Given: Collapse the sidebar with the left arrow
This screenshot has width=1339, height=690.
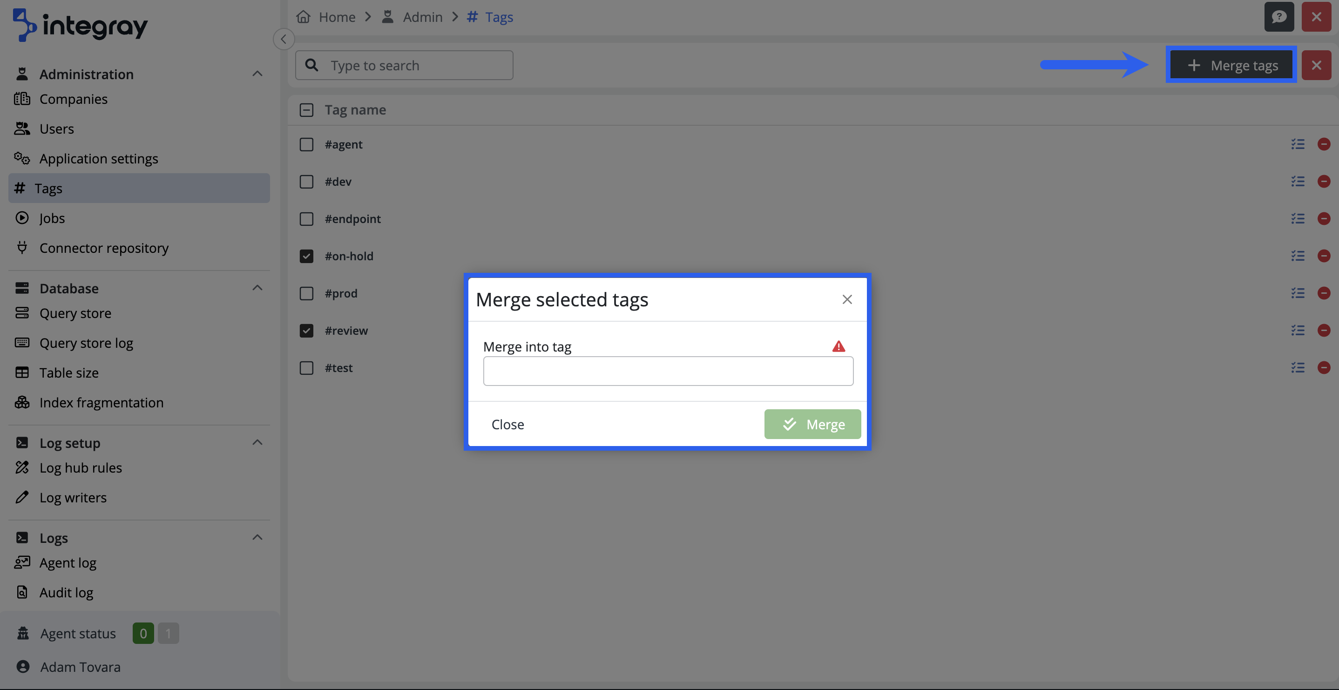Looking at the screenshot, I should (x=283, y=39).
